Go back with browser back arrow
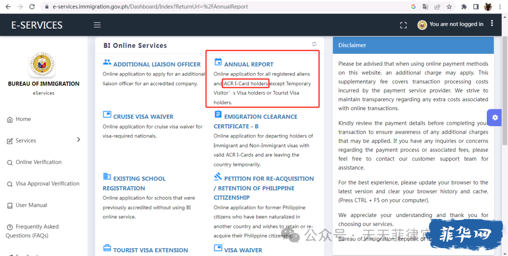This screenshot has width=508, height=256. tap(8, 7)
